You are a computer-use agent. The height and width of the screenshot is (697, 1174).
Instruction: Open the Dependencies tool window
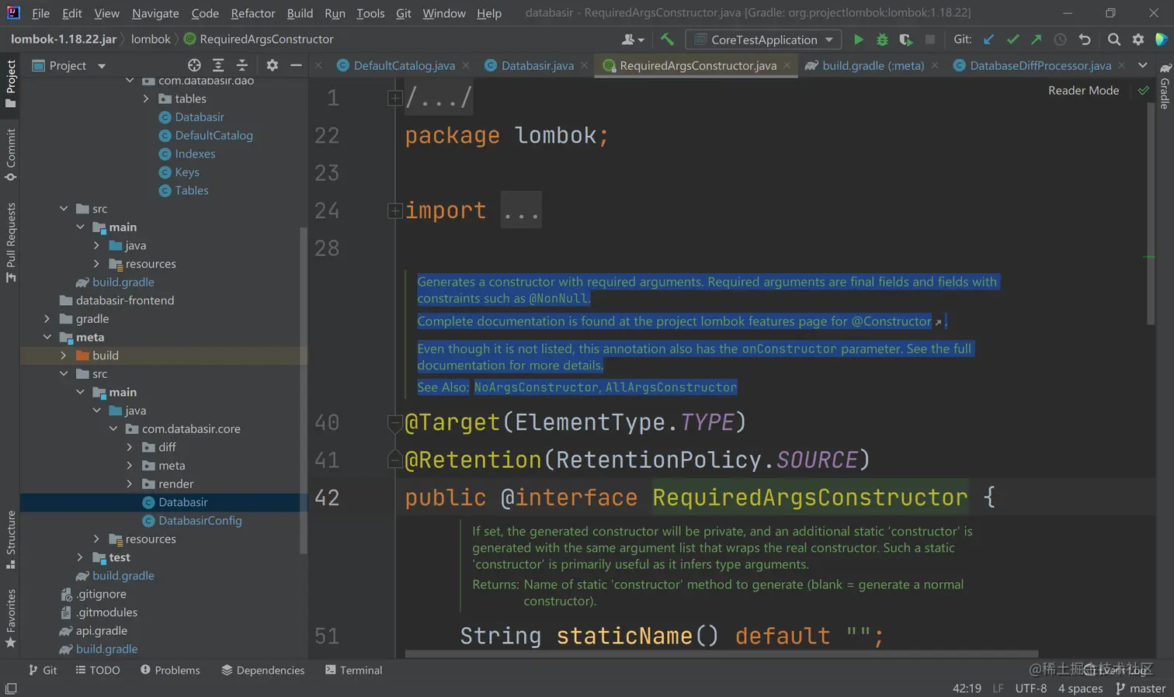click(x=262, y=670)
